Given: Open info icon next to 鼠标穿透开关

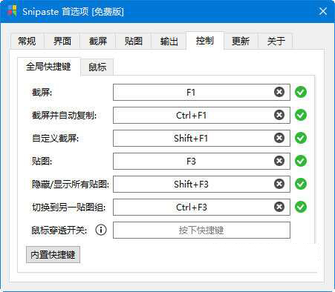Looking at the screenshot, I should (x=101, y=230).
